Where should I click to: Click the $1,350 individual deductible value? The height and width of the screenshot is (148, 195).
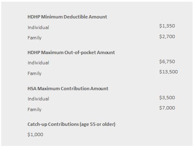pyautogui.click(x=167, y=26)
